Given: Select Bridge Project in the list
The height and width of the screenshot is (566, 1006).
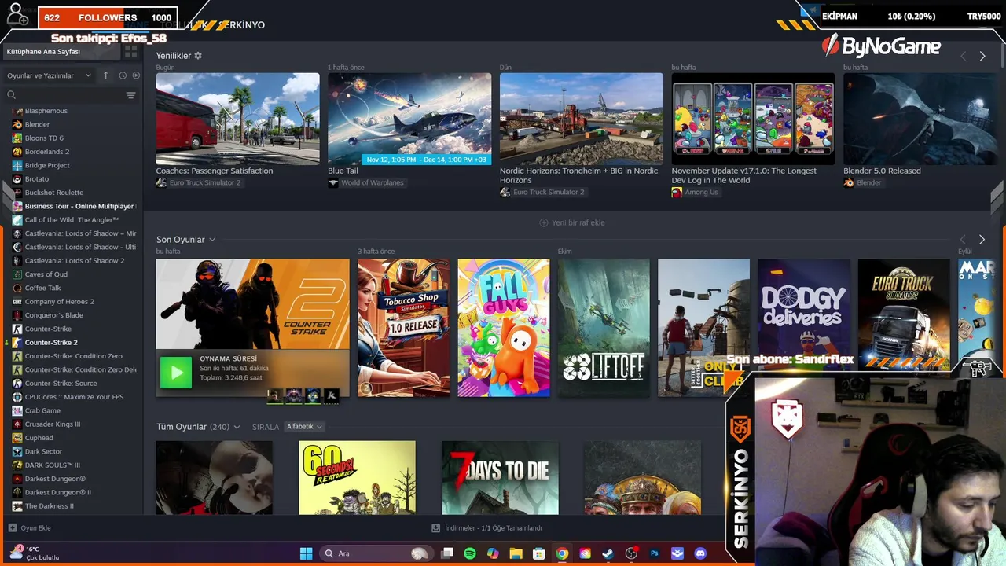Looking at the screenshot, I should pyautogui.click(x=47, y=165).
